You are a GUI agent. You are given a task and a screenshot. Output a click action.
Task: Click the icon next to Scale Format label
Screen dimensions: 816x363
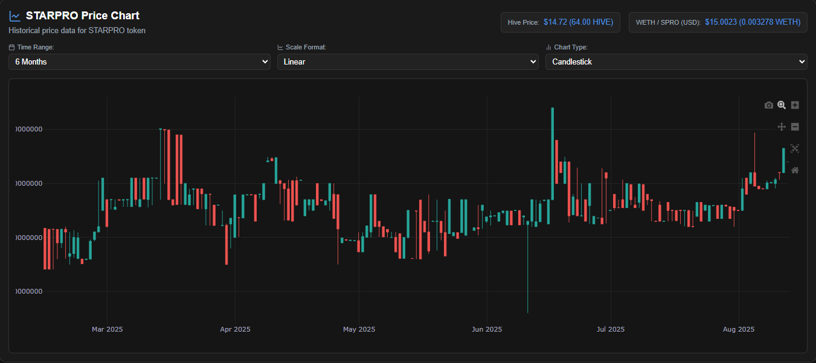(280, 47)
